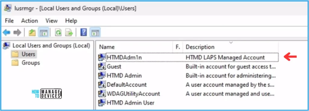Toggle Show/Hide Action Pane toolbar icon

(x=95, y=32)
